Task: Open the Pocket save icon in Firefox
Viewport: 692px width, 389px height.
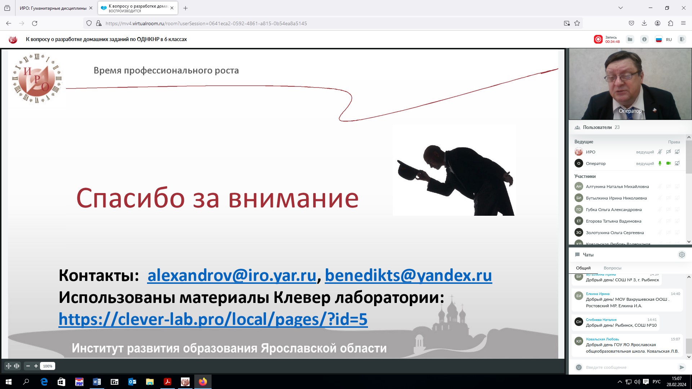Action: coord(631,23)
